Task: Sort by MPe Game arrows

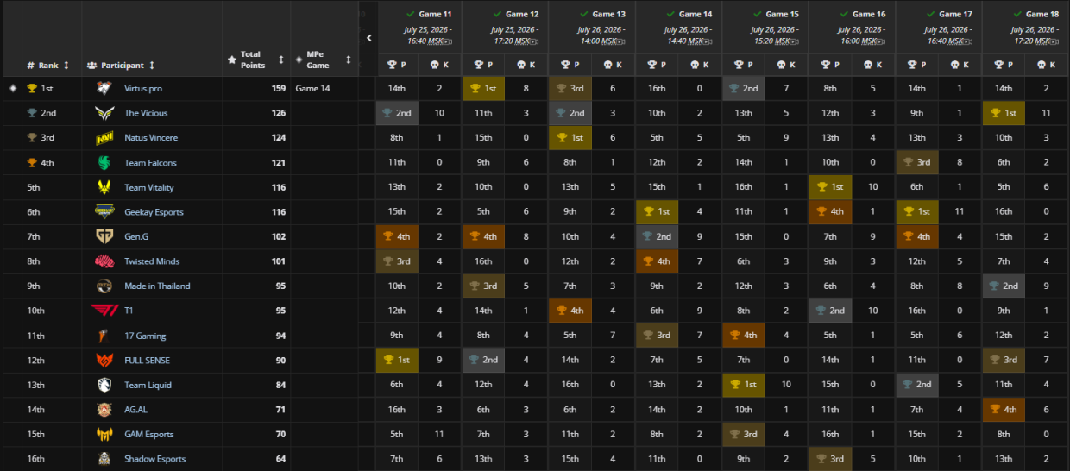Action: point(349,60)
